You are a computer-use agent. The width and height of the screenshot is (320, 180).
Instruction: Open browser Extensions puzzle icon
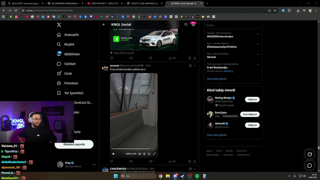(289, 10)
